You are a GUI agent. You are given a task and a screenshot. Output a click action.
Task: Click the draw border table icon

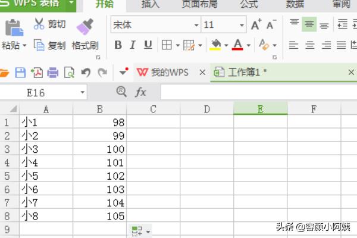coord(189,45)
